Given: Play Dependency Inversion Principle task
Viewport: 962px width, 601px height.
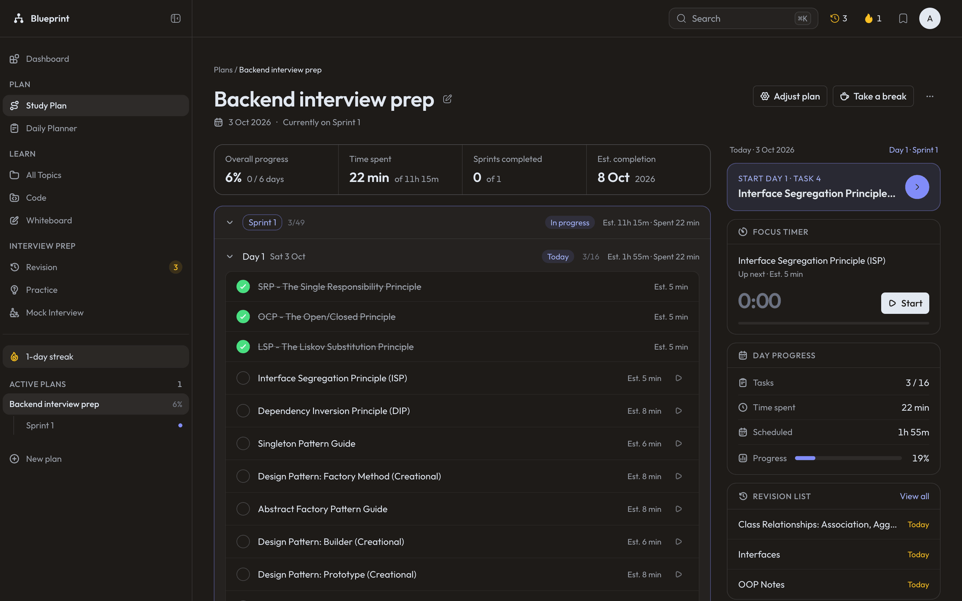Looking at the screenshot, I should [678, 411].
